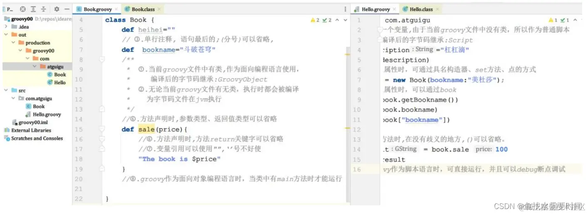Open External Libraries node
The height and width of the screenshot is (214, 588).
(x=27, y=130)
